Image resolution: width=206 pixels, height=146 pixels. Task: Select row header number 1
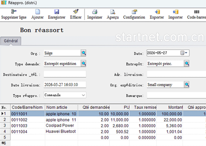(5, 114)
